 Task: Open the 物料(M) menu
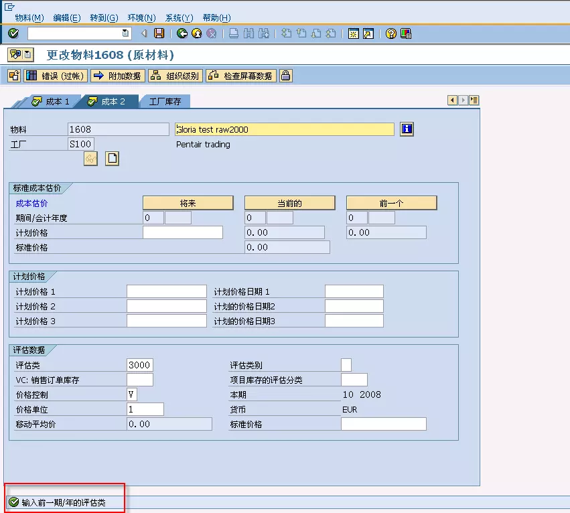[x=29, y=18]
